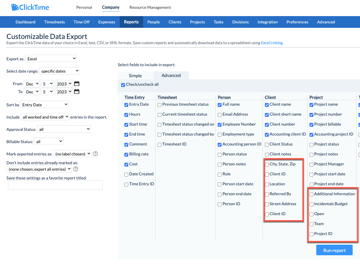Click the Run report button
The image size is (360, 269).
[x=334, y=250]
